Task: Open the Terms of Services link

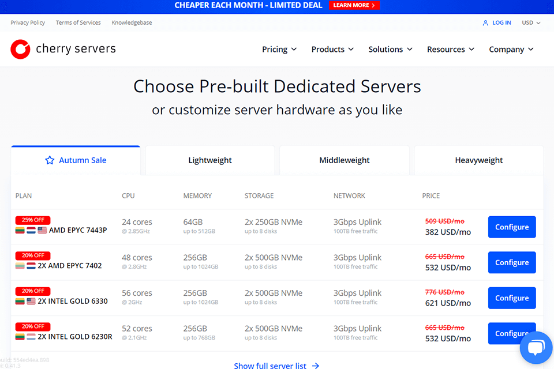Action: click(78, 22)
